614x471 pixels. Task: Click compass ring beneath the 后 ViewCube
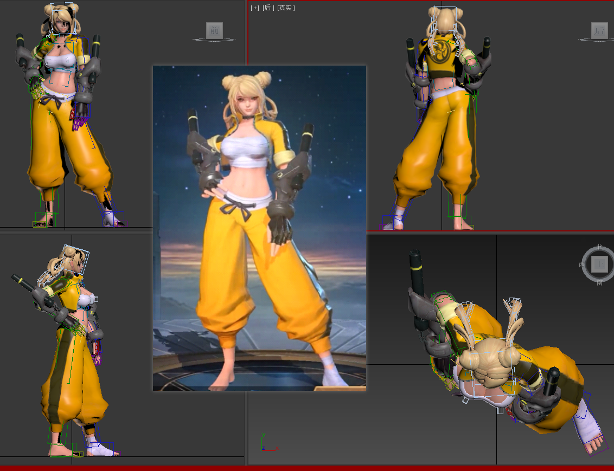pos(599,40)
